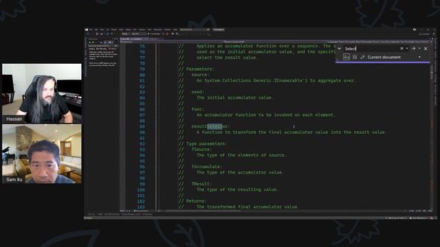Click the 'seed:' parameter comment
Viewport: 440px width, 247px height.
[x=197, y=92]
